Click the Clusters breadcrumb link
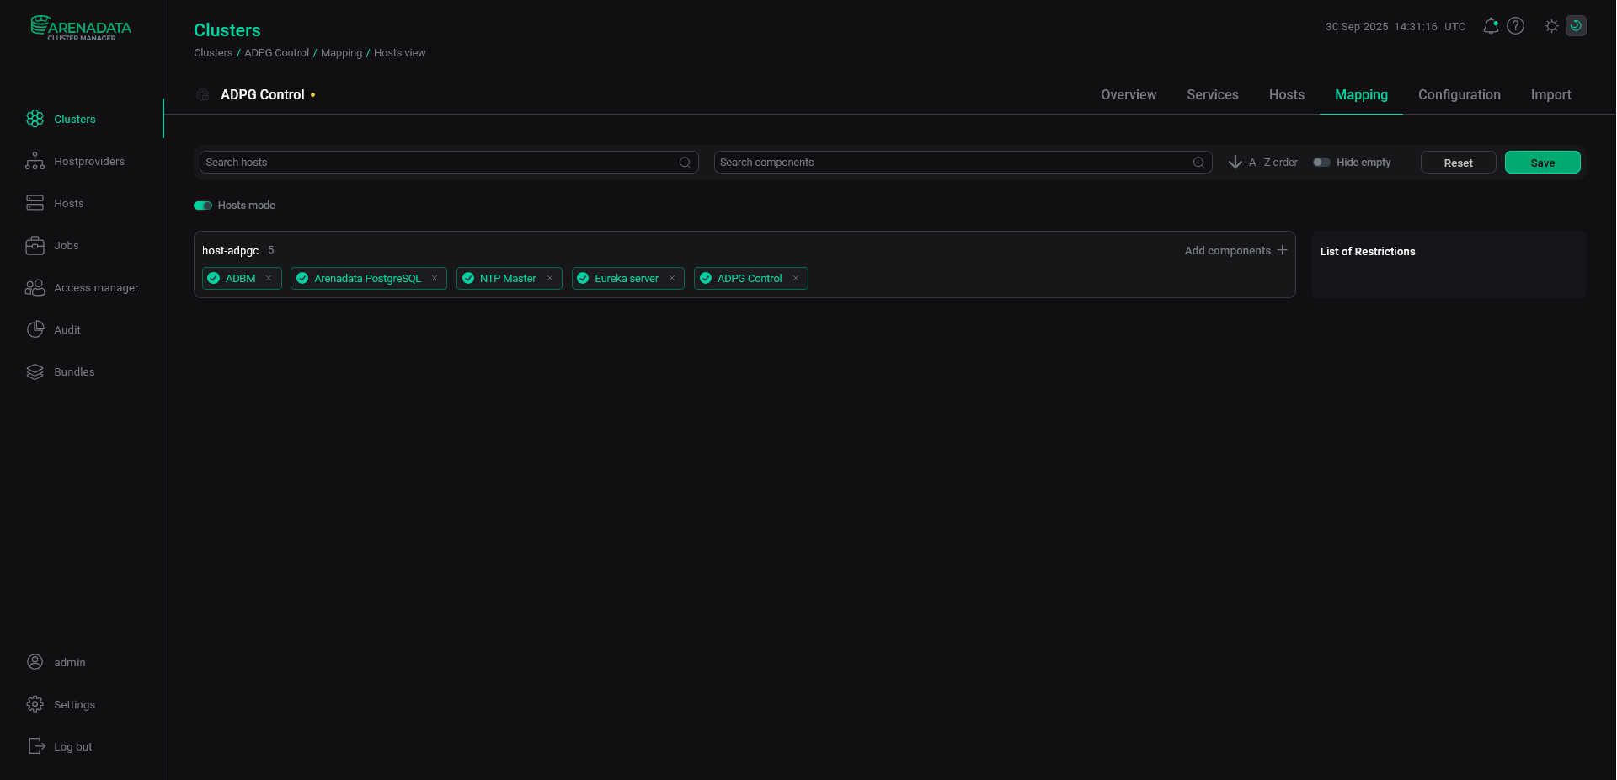 [212, 52]
